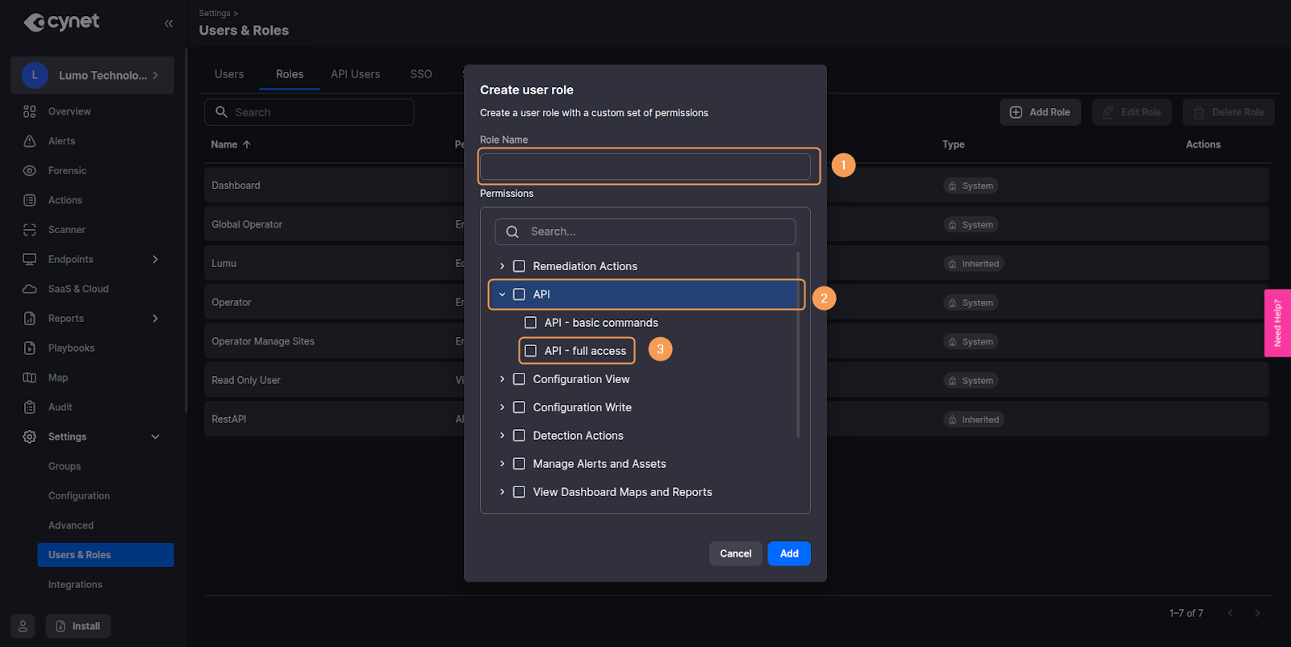
Task: Click the Map icon in sidebar
Action: (30, 378)
